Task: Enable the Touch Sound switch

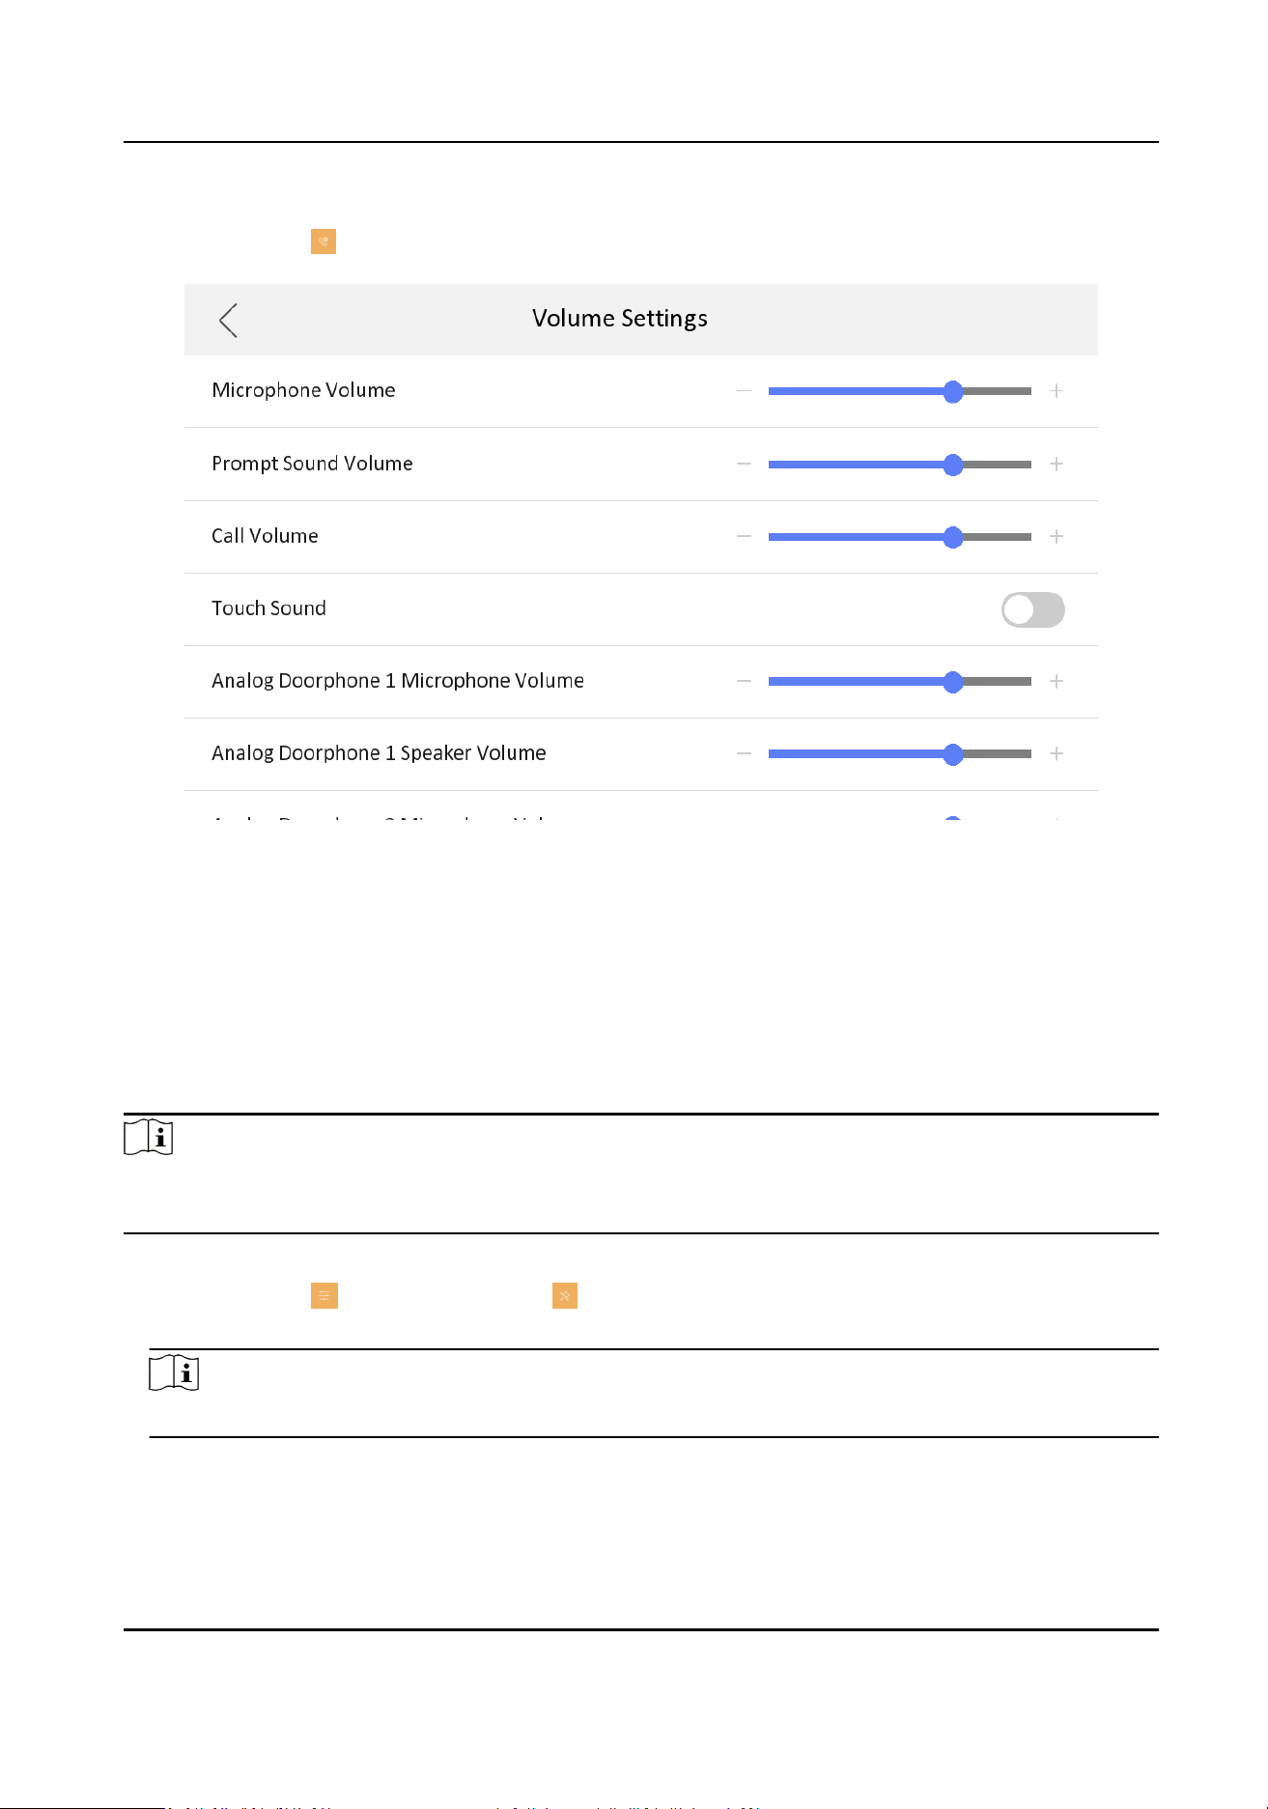Action: point(1033,609)
